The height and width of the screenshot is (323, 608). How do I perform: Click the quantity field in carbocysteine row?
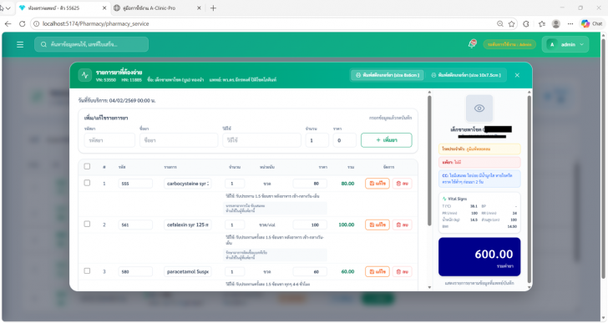[235, 184]
